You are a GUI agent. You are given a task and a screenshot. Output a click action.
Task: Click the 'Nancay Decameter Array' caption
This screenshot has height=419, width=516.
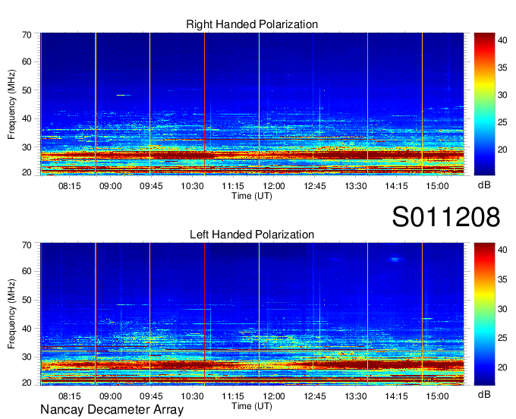click(x=112, y=410)
